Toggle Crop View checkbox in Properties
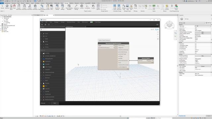212x119 pixels. pos(196,44)
